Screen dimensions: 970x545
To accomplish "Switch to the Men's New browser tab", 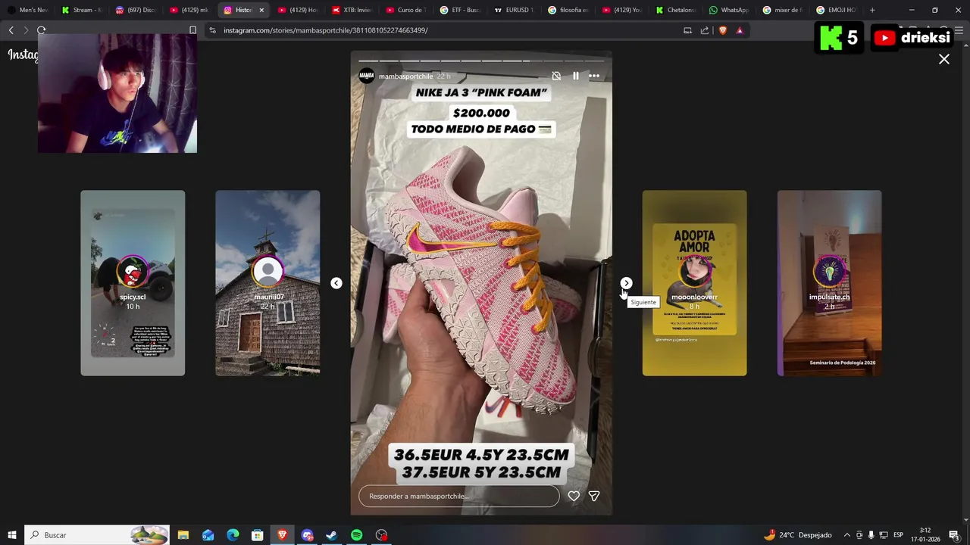I will click(x=27, y=10).
